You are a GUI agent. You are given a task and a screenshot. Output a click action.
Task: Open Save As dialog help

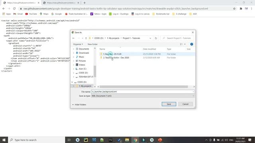[x=192, y=44]
